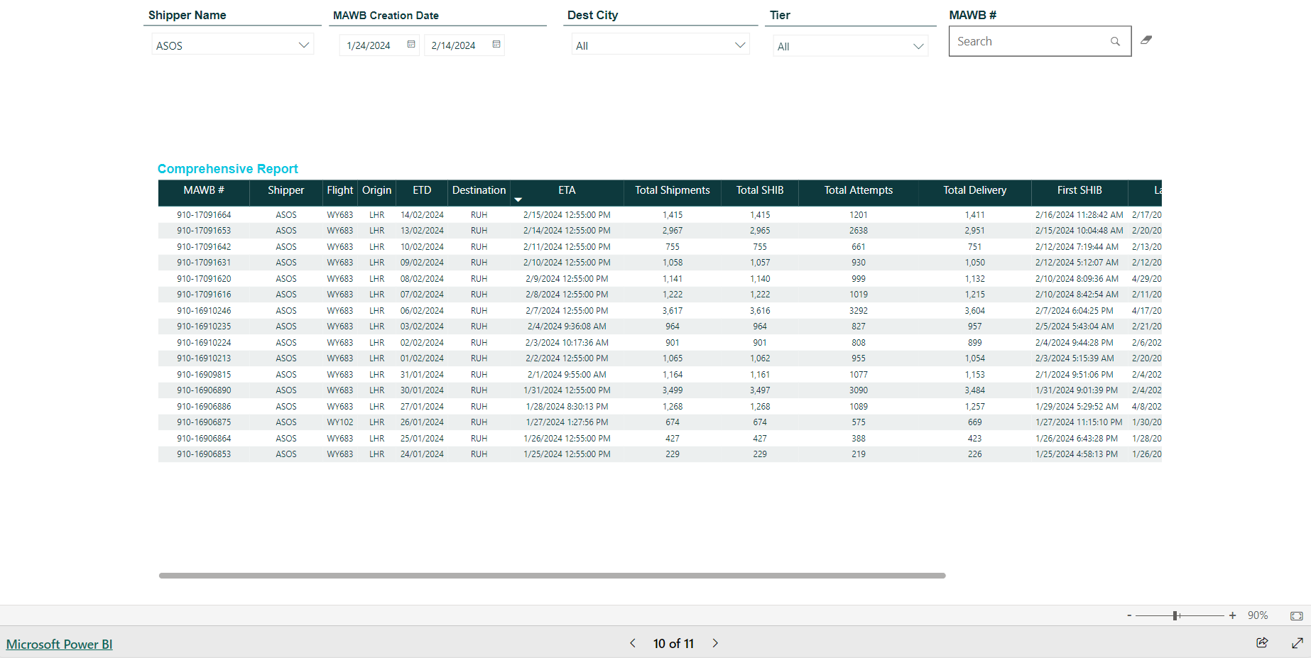Screen dimensions: 1311x658
Task: Go to the next report page
Action: point(715,643)
